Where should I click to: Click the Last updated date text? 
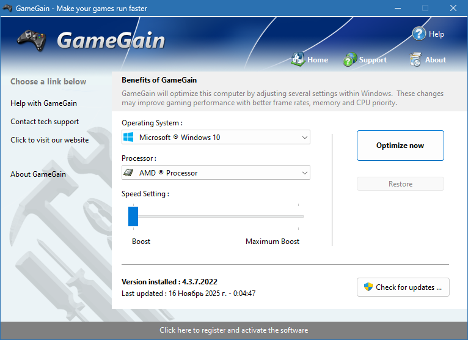coord(188,294)
